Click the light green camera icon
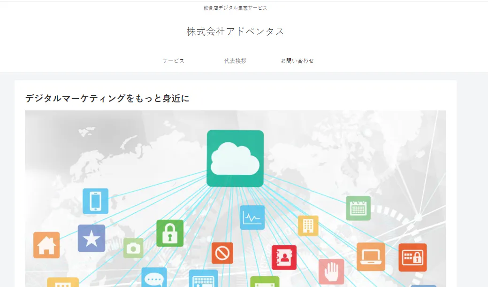 pyautogui.click(x=133, y=248)
